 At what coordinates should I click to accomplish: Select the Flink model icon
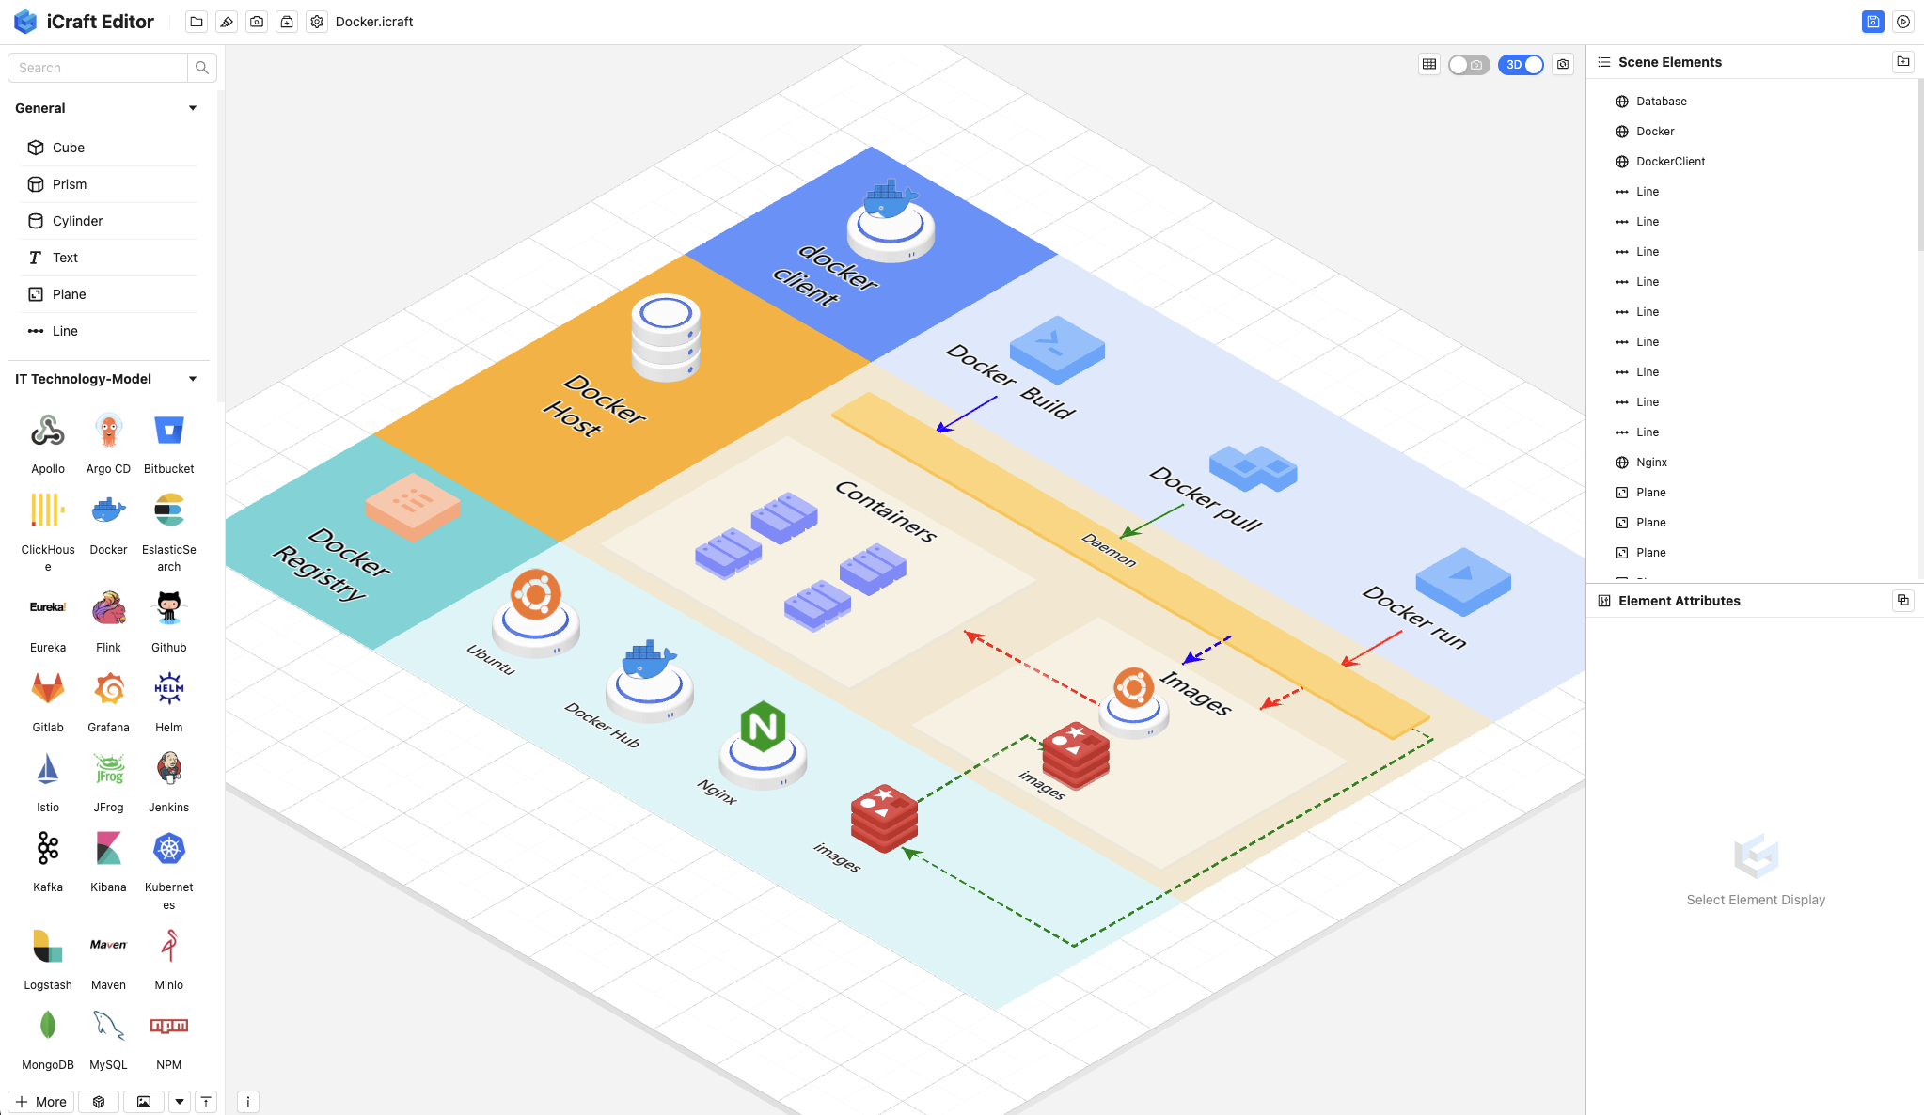pyautogui.click(x=109, y=608)
